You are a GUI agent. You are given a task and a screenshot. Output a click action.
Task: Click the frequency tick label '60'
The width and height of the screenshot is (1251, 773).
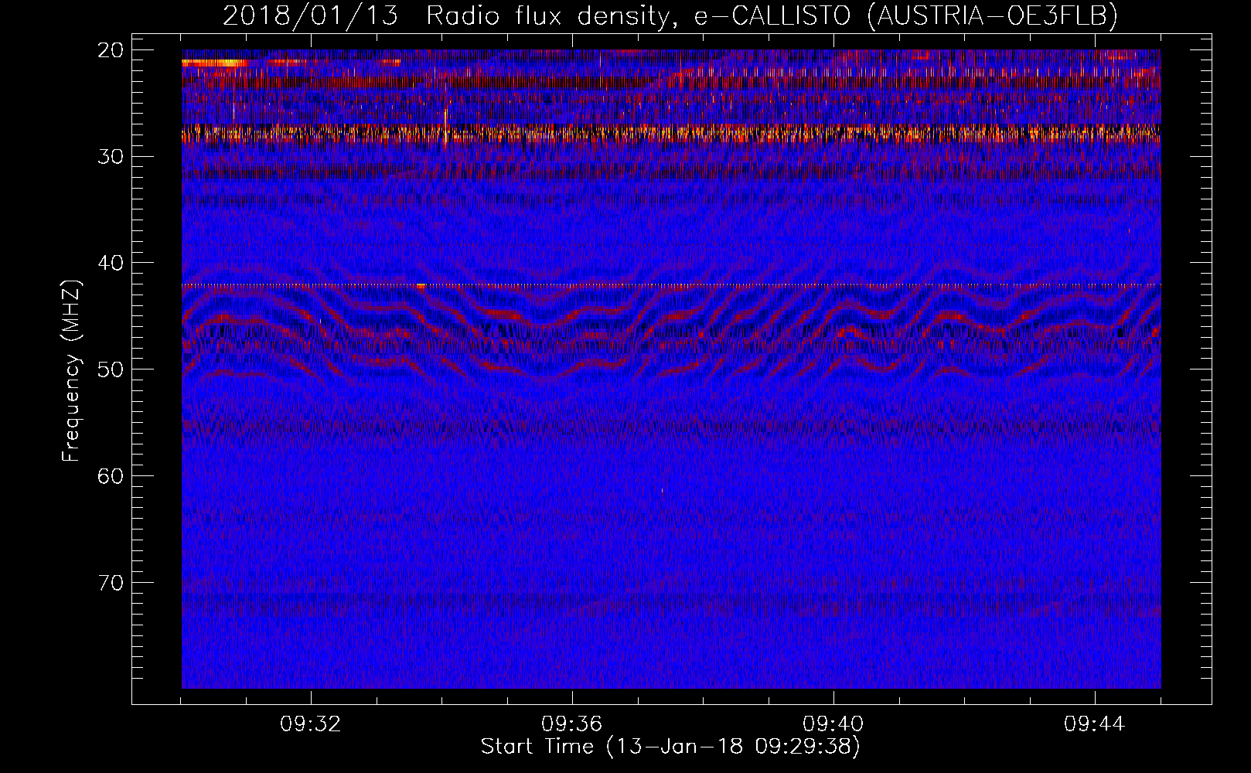(x=111, y=475)
